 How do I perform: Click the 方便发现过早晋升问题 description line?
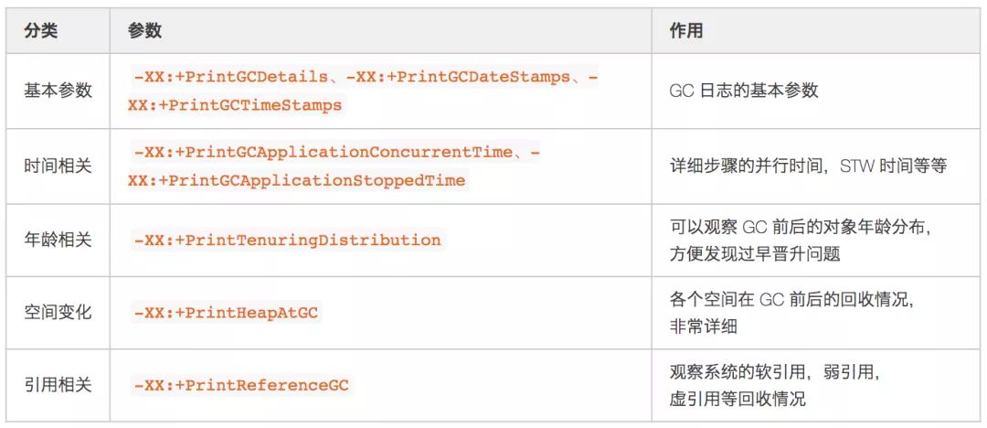click(x=754, y=254)
